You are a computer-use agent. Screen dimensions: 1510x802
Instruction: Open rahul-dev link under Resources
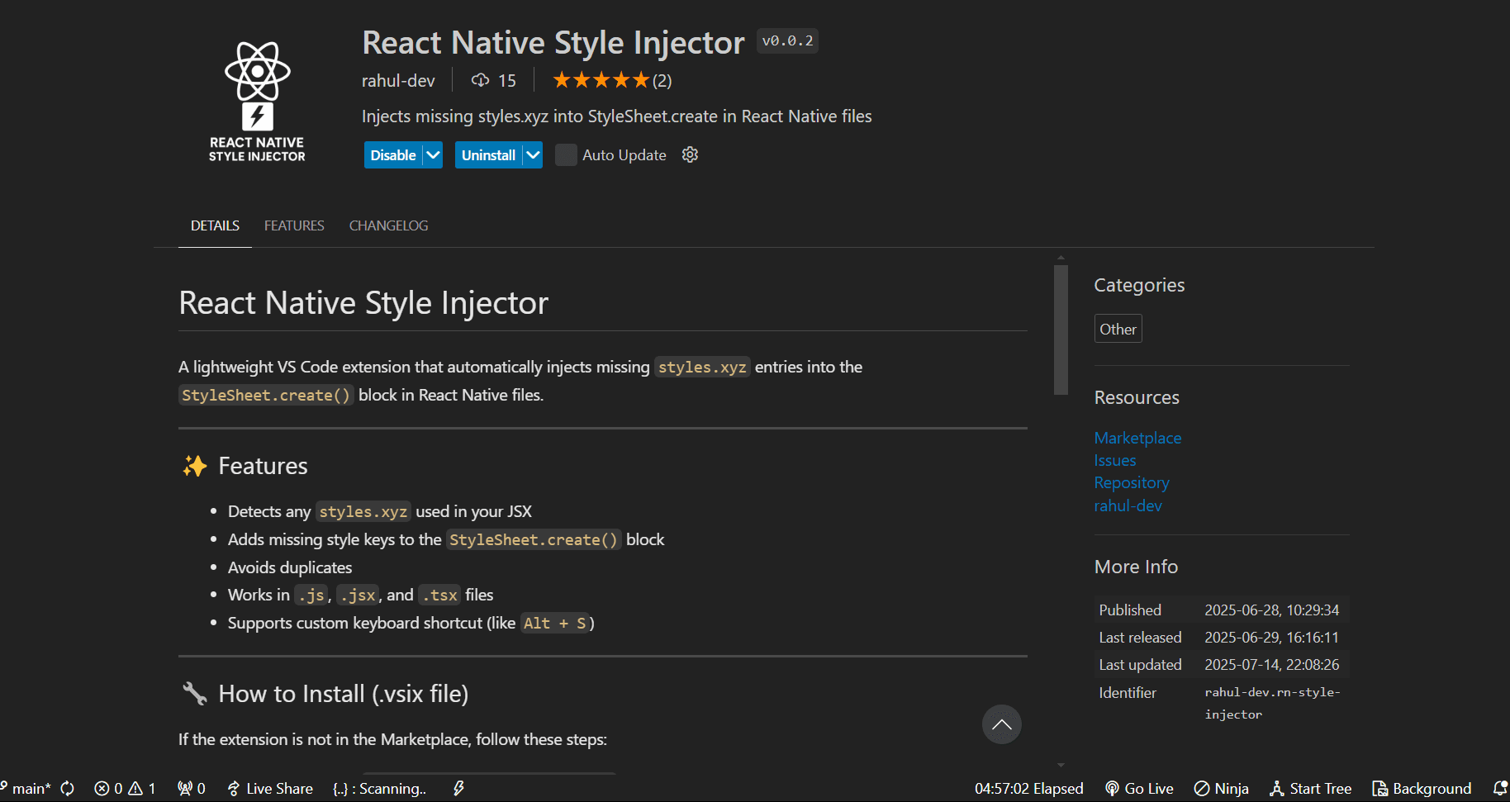(x=1128, y=505)
